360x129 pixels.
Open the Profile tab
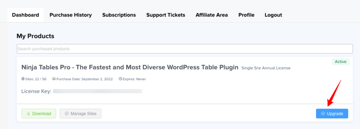point(246,15)
